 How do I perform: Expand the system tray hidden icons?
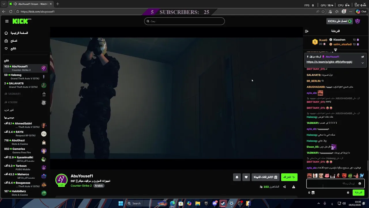[319, 203]
